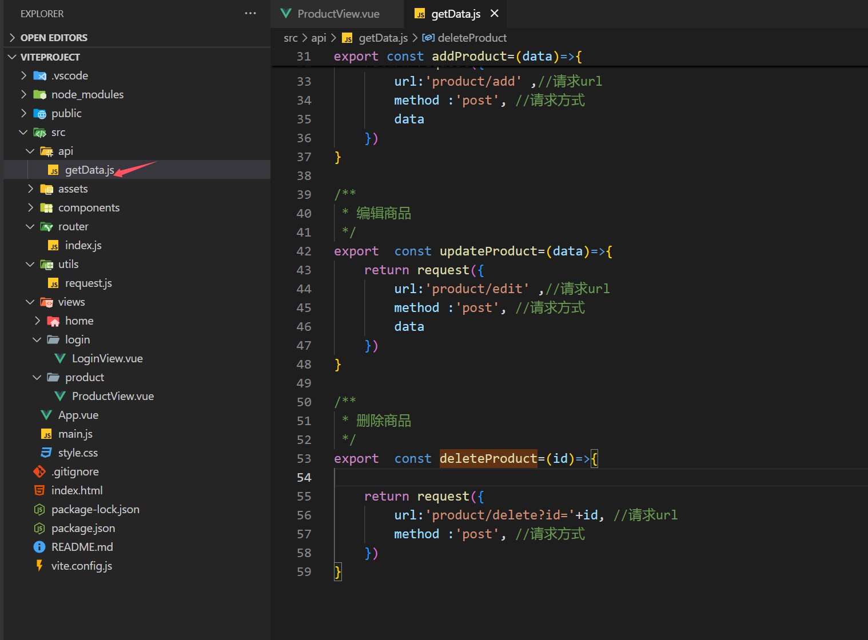This screenshot has width=868, height=640.
Task: Click the src breadcrumb segment
Action: 290,38
